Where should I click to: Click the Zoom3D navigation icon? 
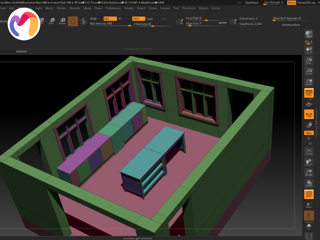tap(309, 172)
